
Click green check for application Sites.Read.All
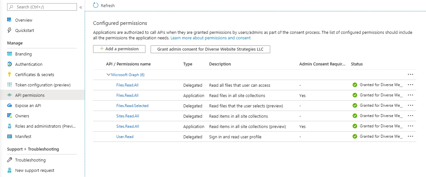355,126
